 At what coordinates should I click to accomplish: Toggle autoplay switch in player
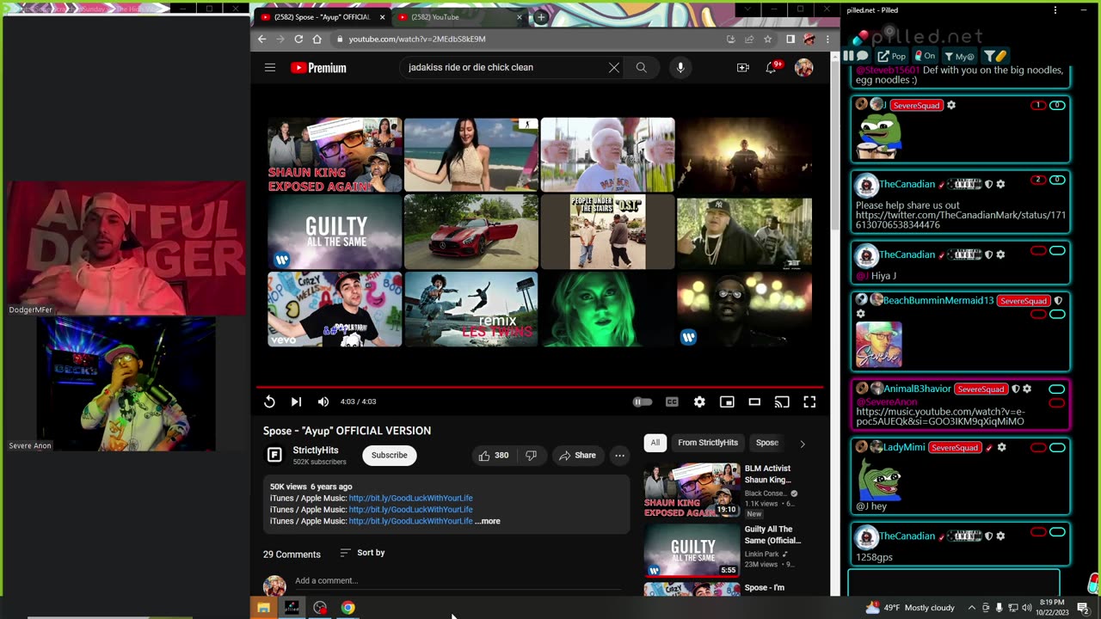click(643, 401)
